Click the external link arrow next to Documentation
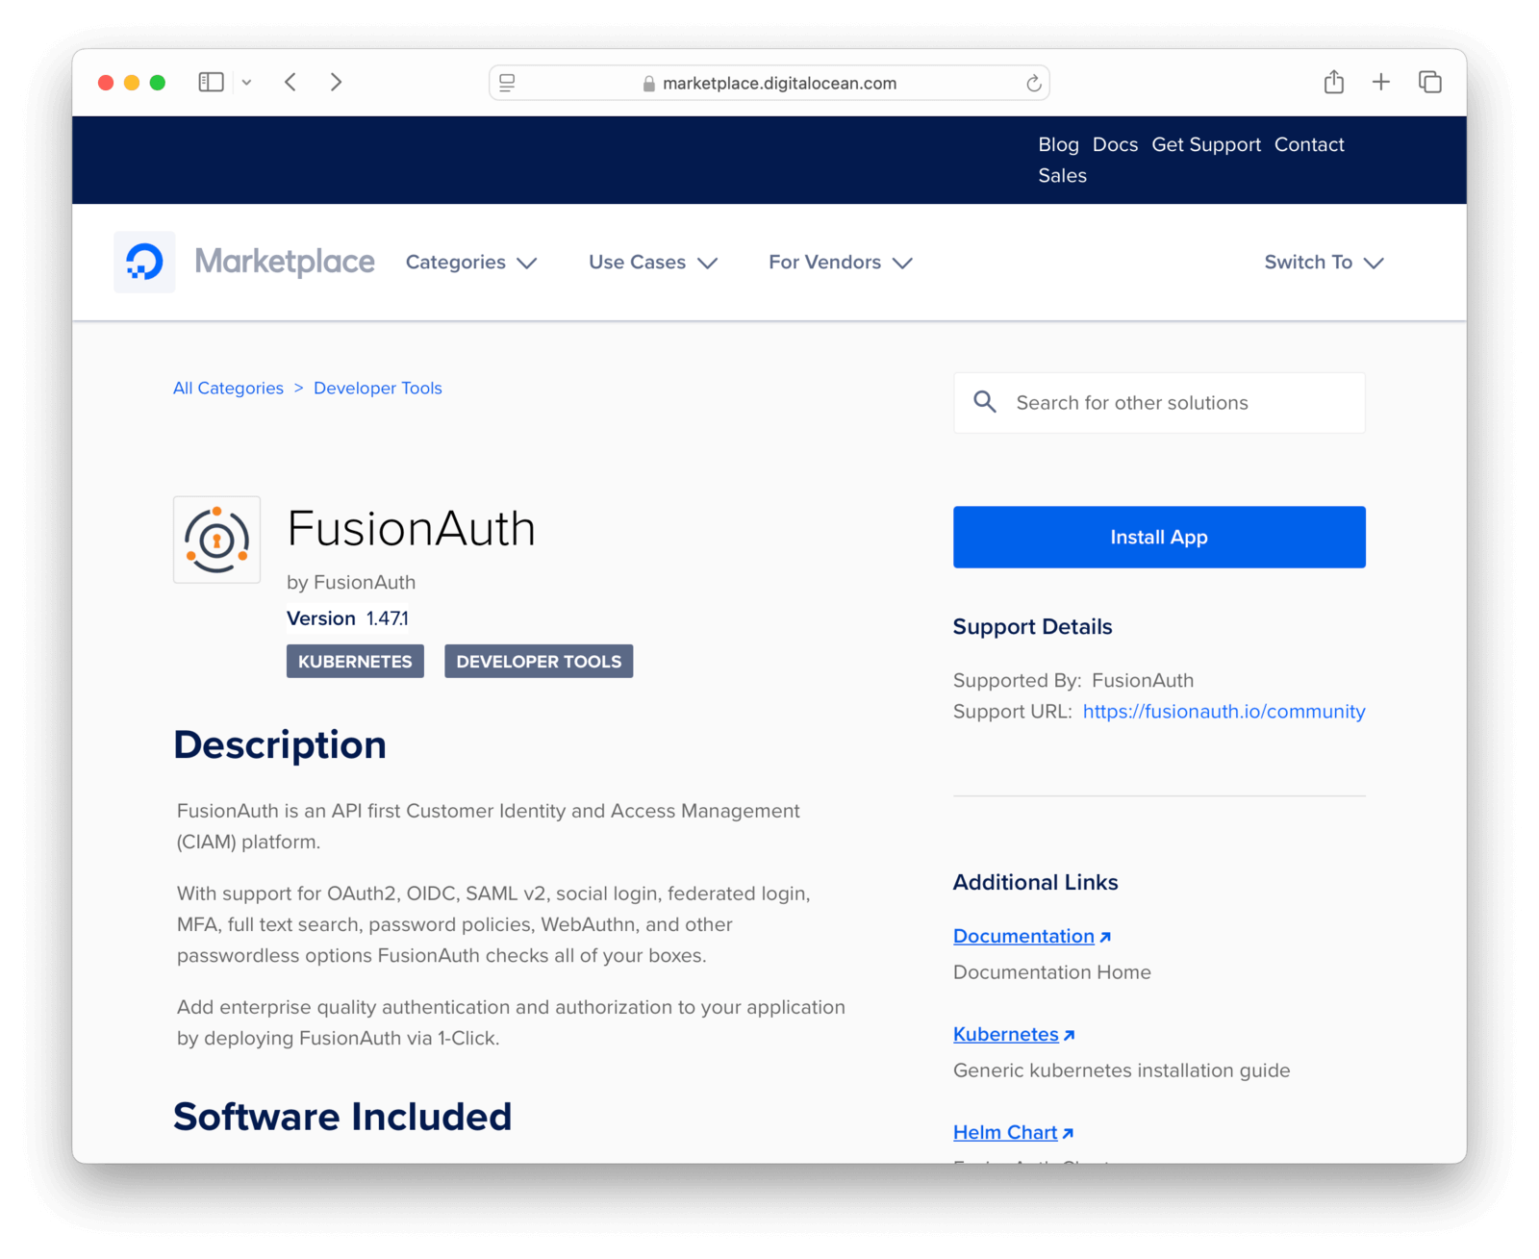Viewport: 1539px width, 1259px height. (1106, 935)
